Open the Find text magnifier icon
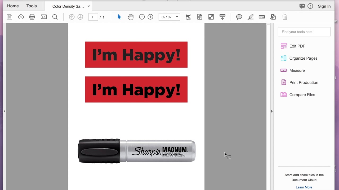The width and height of the screenshot is (339, 190). coord(55,17)
